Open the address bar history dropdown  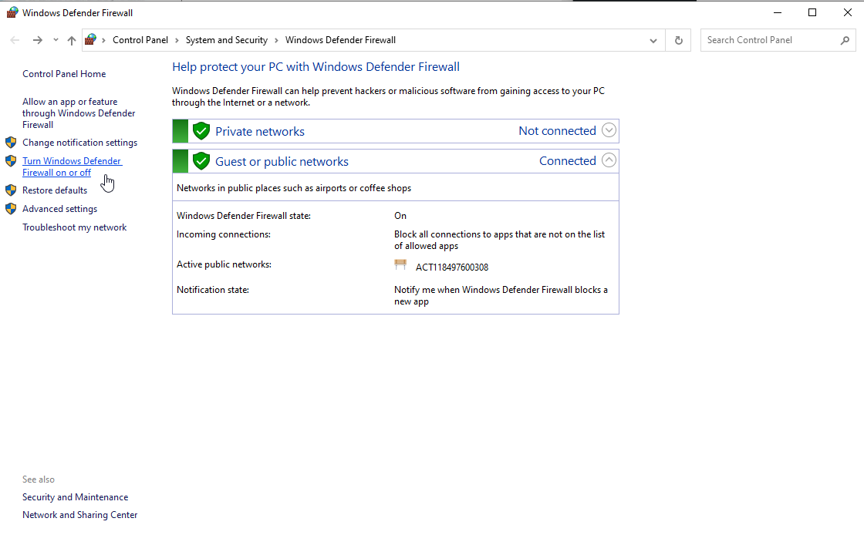pyautogui.click(x=653, y=39)
